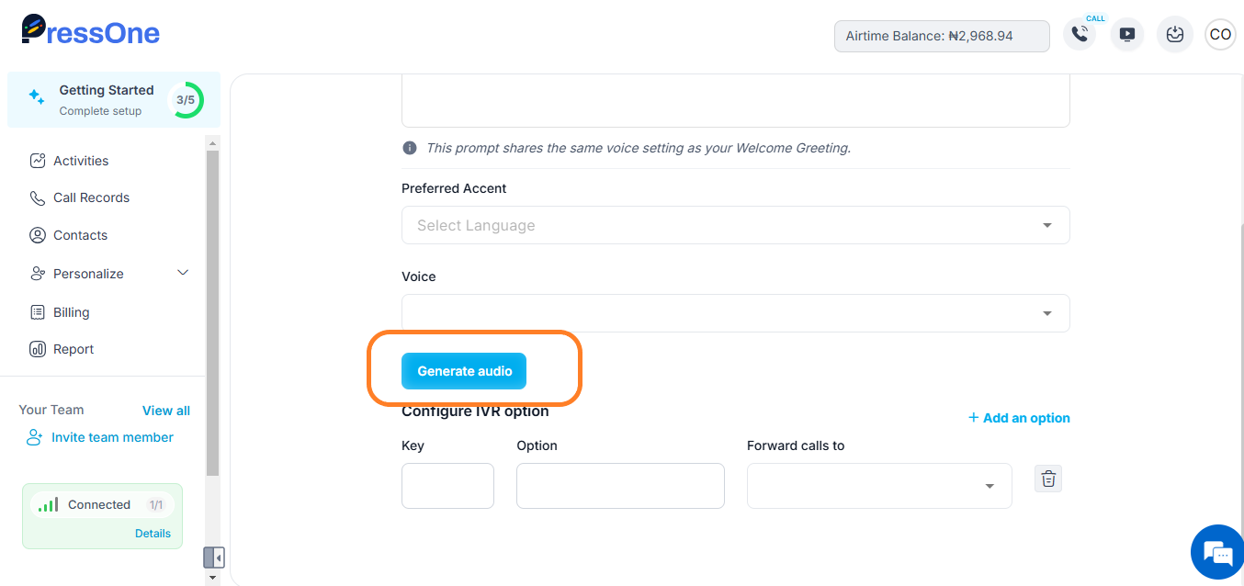Open the Voice dropdown

coord(735,313)
